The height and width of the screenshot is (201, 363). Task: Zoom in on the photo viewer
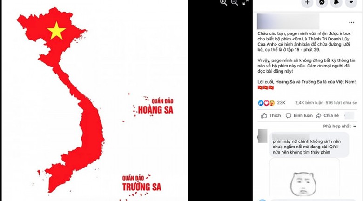coord(223,2)
